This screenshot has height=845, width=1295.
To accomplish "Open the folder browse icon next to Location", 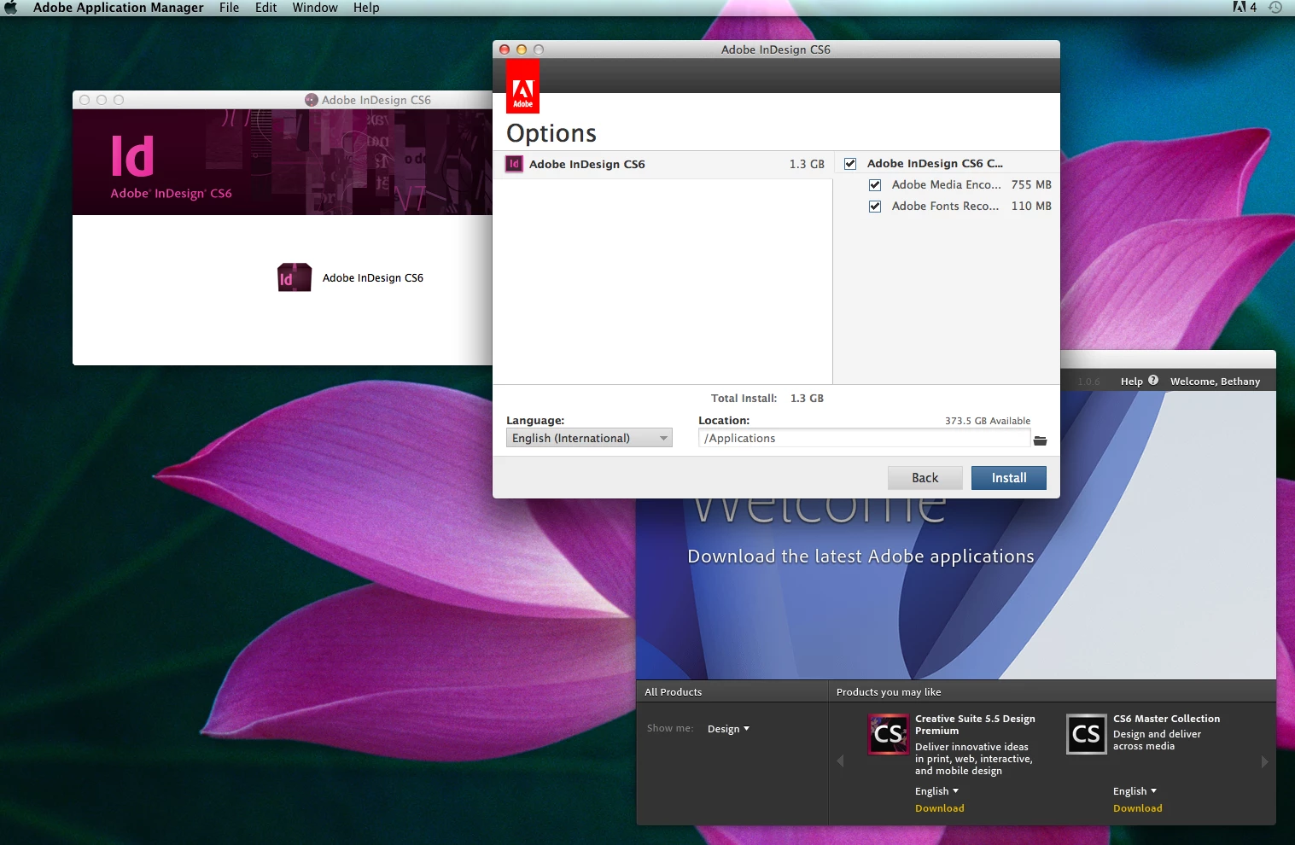I will [1040, 440].
